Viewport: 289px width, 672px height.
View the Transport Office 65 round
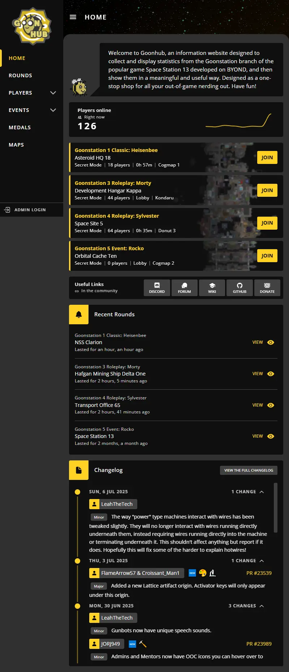[x=263, y=405]
